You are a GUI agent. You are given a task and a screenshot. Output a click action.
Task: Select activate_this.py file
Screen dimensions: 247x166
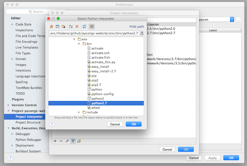(103, 62)
